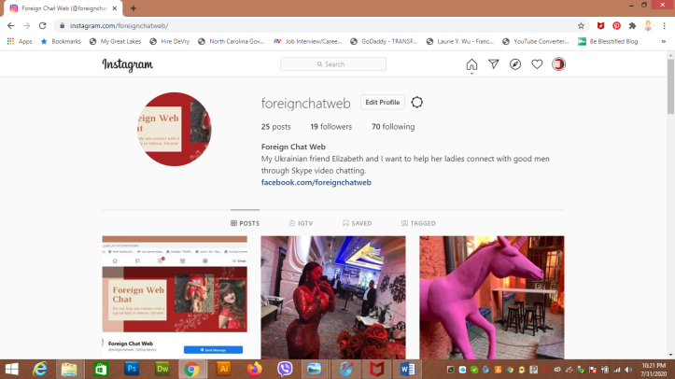Open Pinterest extension icon
675x379 pixels.
pos(616,26)
